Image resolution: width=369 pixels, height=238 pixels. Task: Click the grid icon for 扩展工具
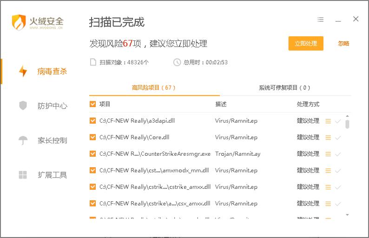coord(23,175)
